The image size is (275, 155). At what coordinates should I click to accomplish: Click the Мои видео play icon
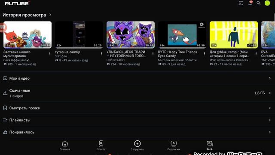coord(5,78)
